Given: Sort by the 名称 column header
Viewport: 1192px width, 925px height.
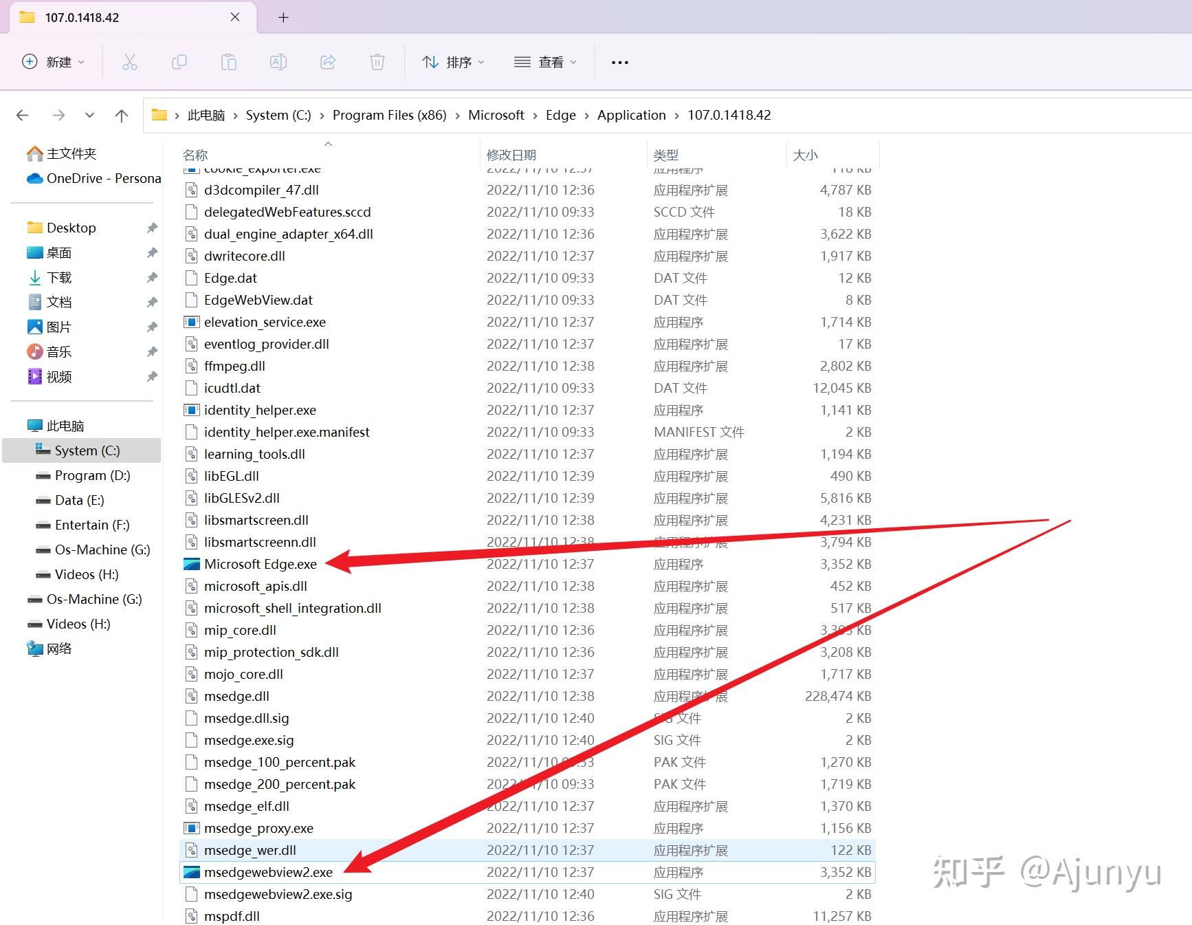Looking at the screenshot, I should click(x=195, y=155).
